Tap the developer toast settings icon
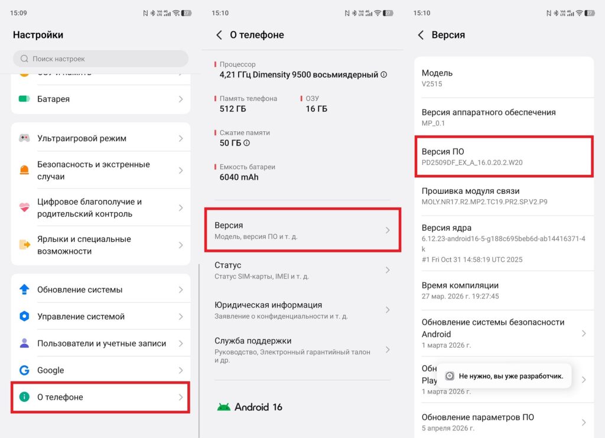605x438 pixels. pyautogui.click(x=450, y=376)
